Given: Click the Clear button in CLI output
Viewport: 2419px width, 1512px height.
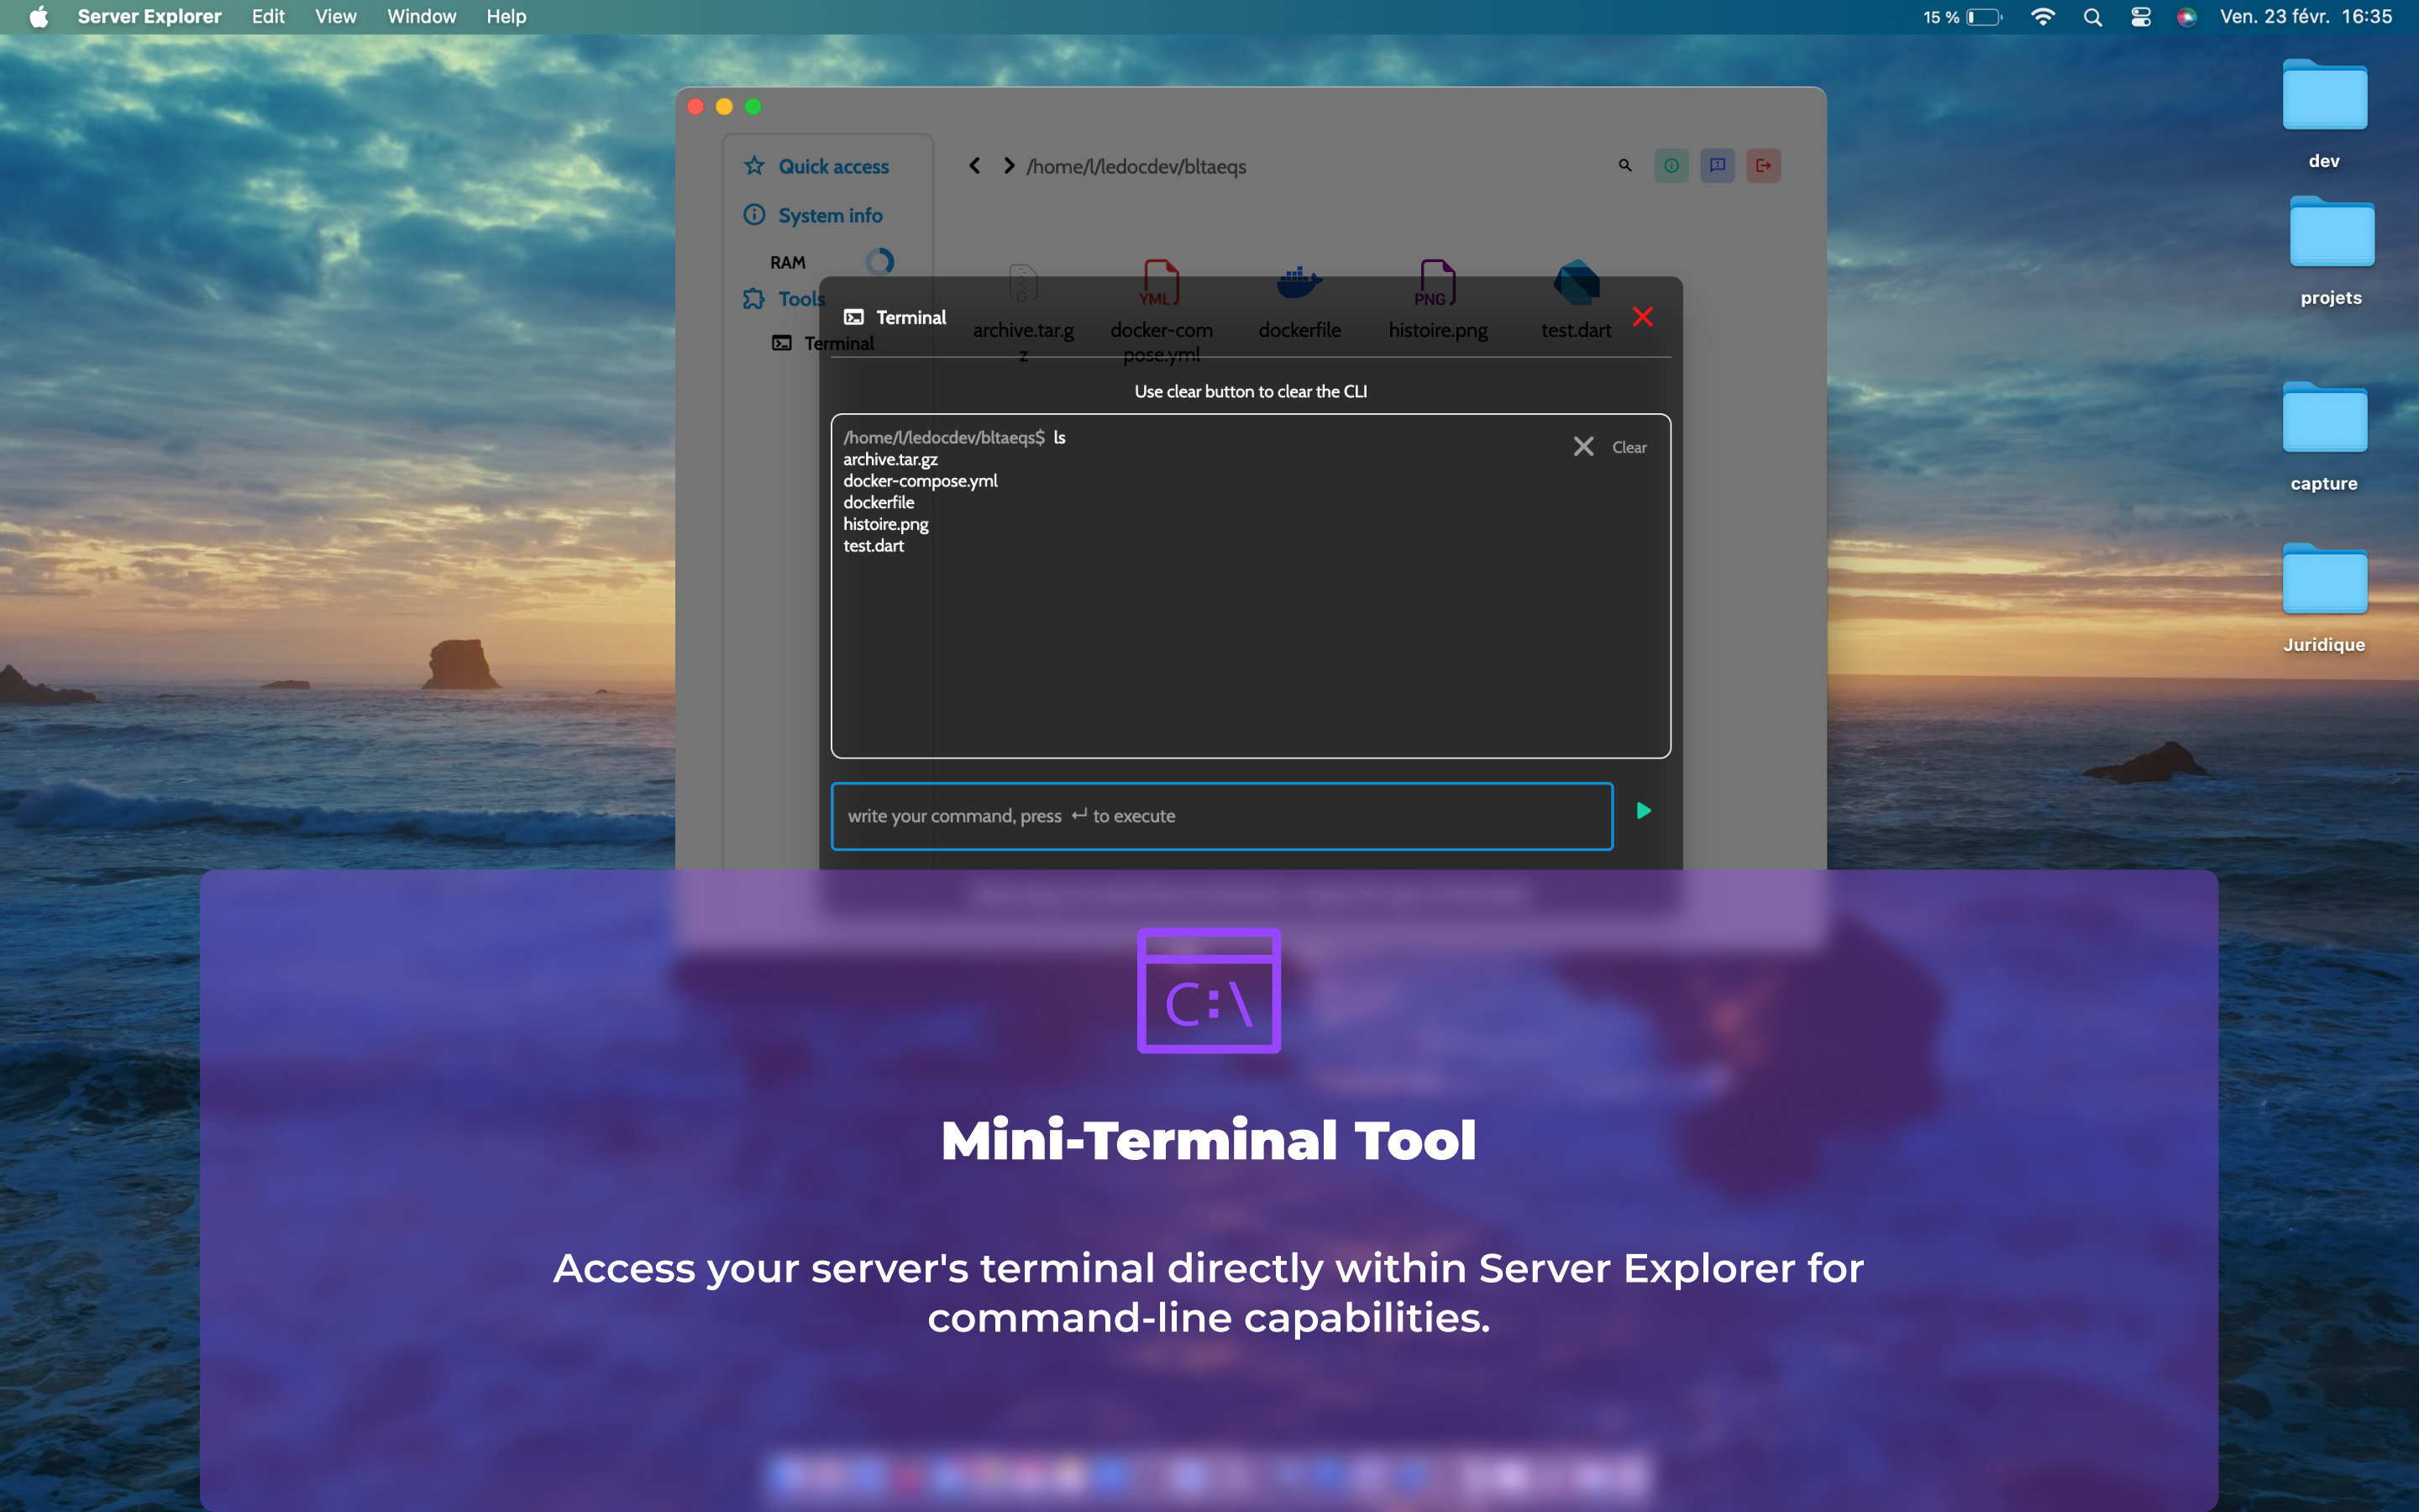Looking at the screenshot, I should click(1629, 447).
